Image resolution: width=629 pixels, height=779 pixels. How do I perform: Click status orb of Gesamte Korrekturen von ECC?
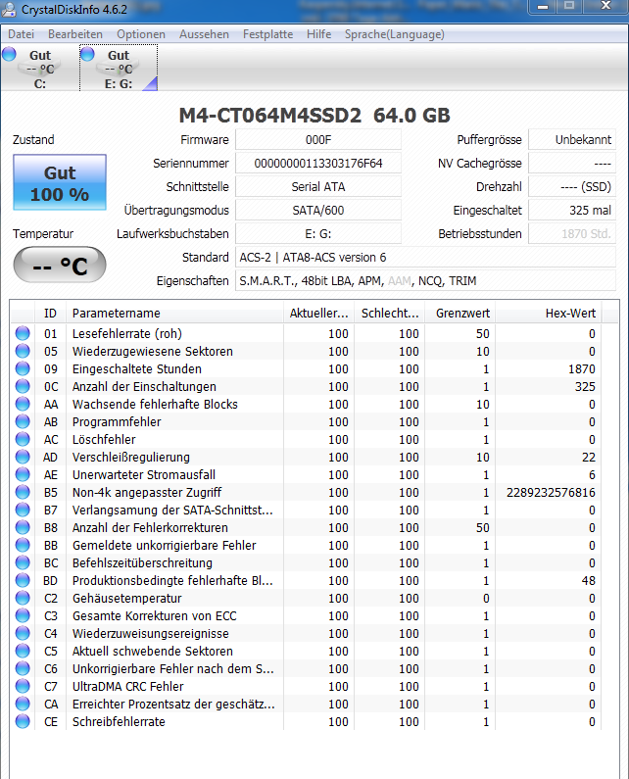point(23,615)
